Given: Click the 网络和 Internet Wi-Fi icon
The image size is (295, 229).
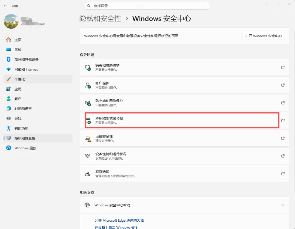Looking at the screenshot, I should [8, 69].
